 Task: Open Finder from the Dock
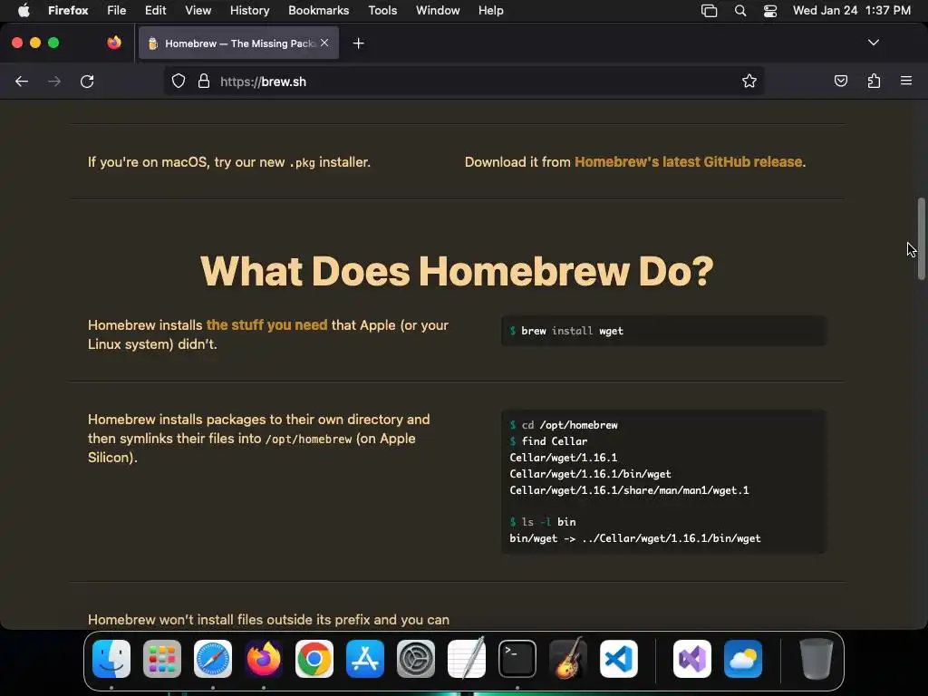coord(111,659)
